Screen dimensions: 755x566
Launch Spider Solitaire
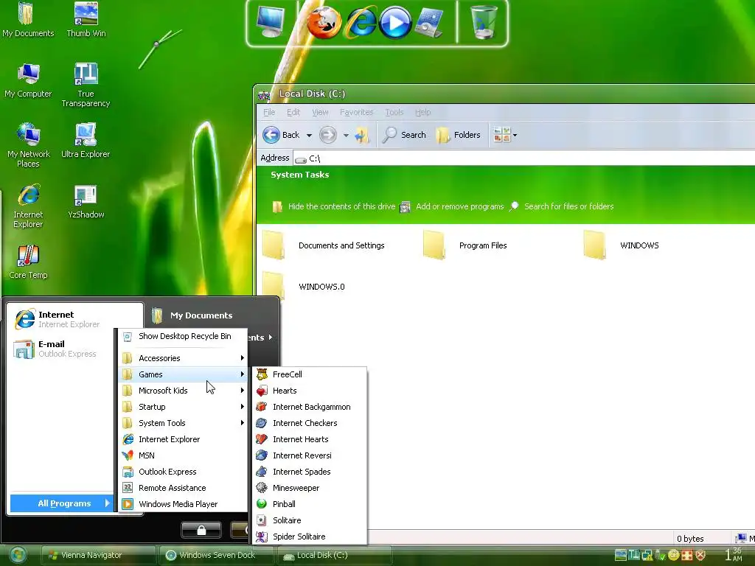click(310, 537)
